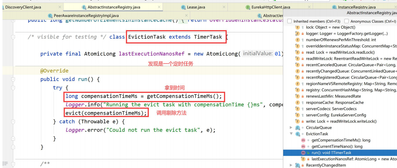Select getCompensationTimeMs(): long method
Viewport: 397px width, 168px height.
pyautogui.click(x=341, y=140)
